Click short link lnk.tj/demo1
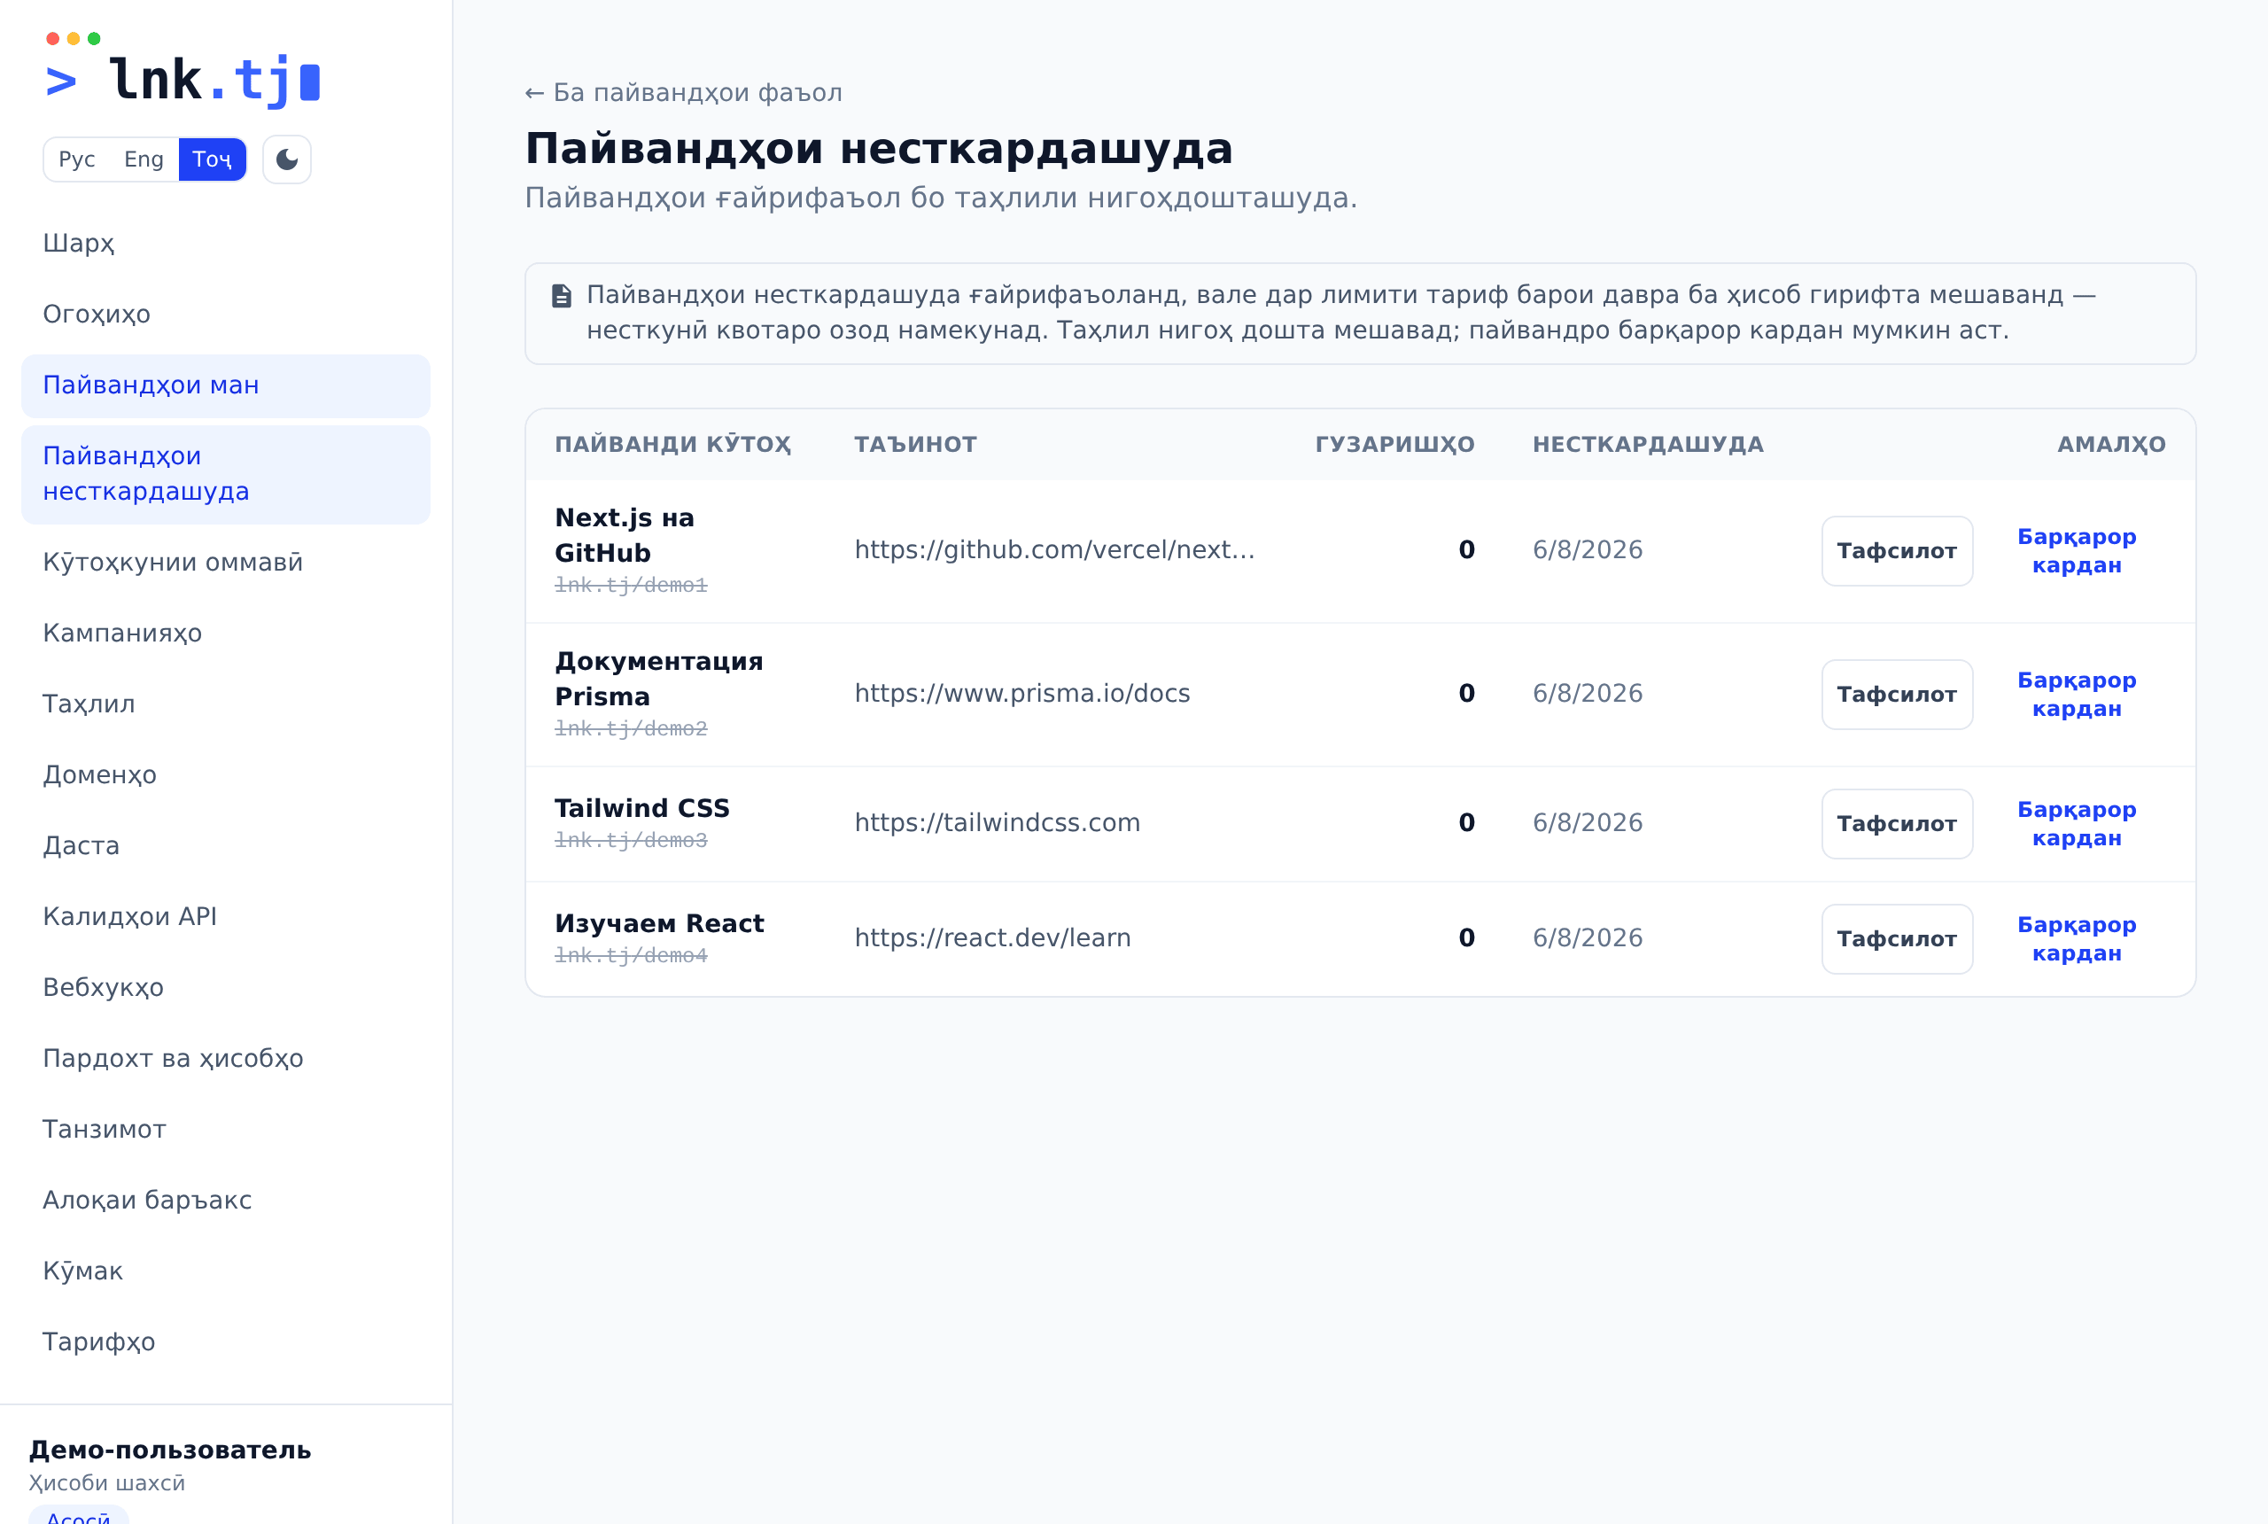 point(631,585)
